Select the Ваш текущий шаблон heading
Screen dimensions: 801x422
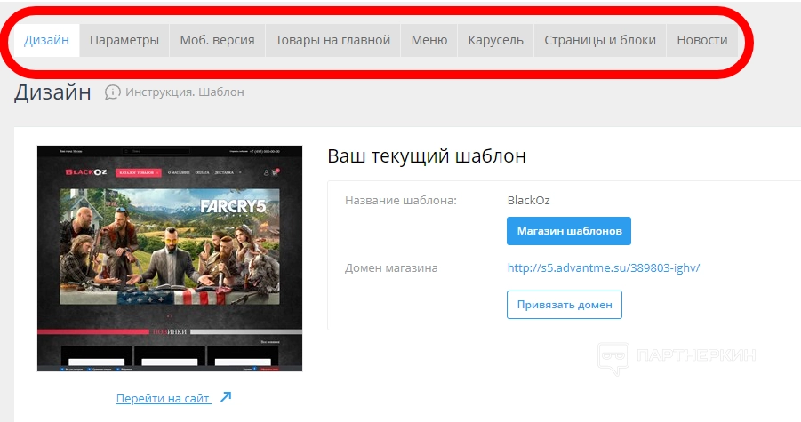tap(427, 155)
